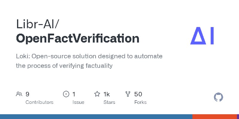Screen dimensions: 239x119
Task: Click the fork icon
Action: [128, 94]
